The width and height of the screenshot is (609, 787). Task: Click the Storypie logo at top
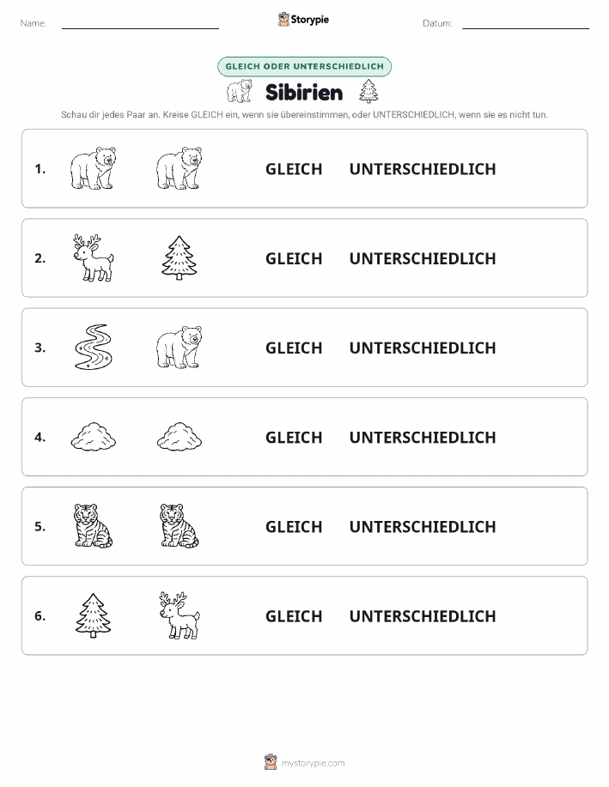(303, 20)
